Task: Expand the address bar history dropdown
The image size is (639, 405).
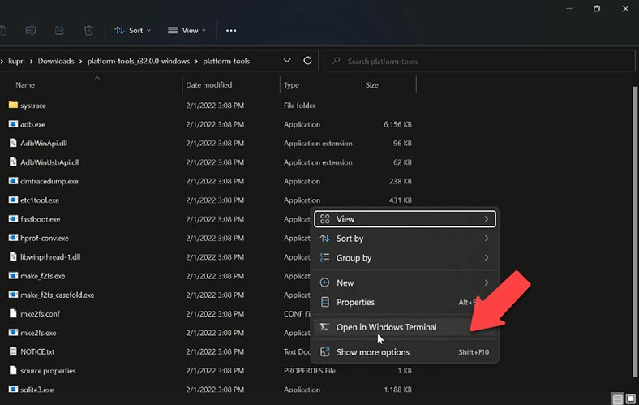Action: [287, 61]
